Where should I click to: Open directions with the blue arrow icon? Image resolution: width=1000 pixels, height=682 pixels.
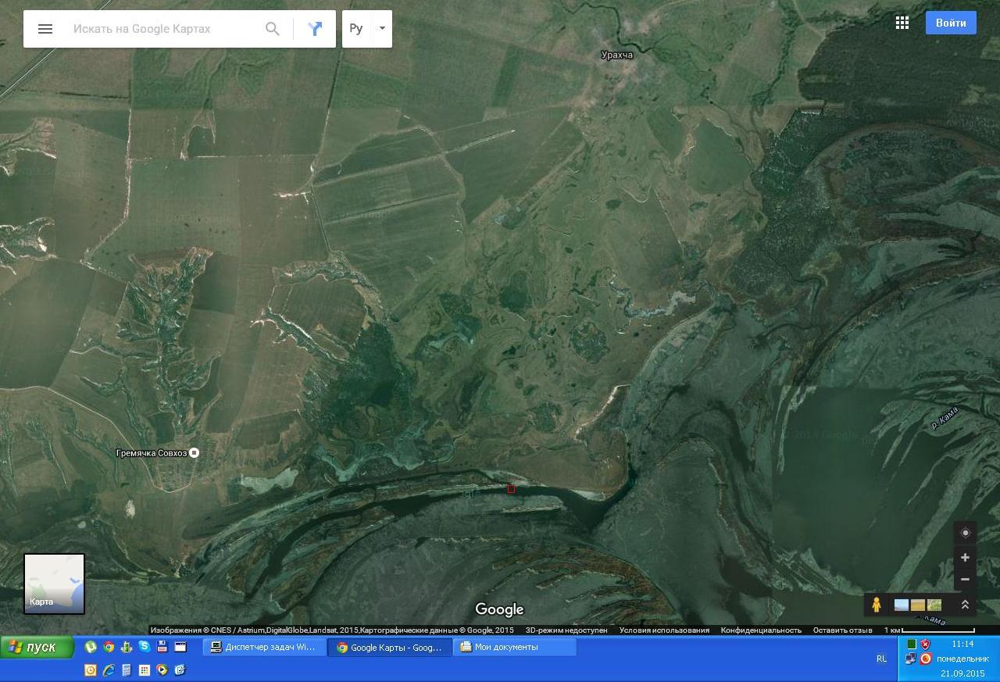point(315,29)
